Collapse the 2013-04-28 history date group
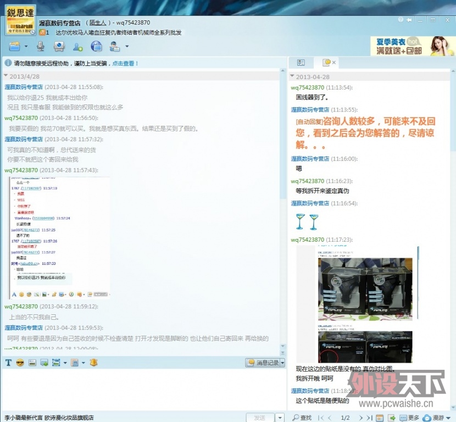This screenshot has height=422, width=456. tap(292, 77)
